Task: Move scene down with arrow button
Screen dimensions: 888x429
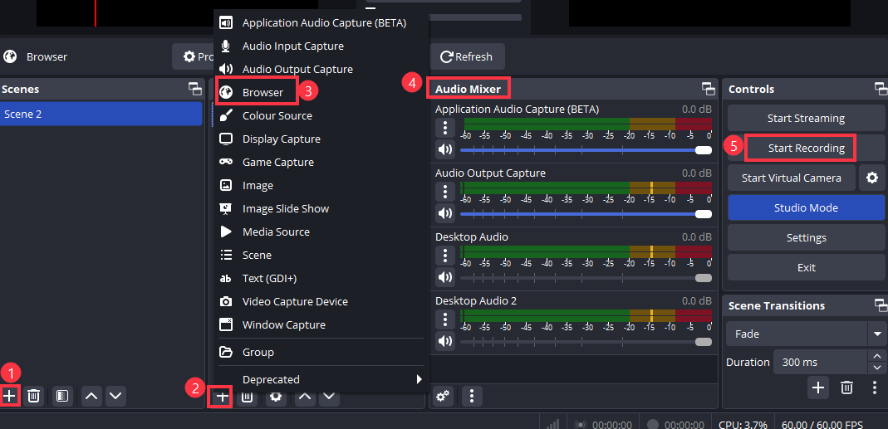Action: click(x=116, y=396)
